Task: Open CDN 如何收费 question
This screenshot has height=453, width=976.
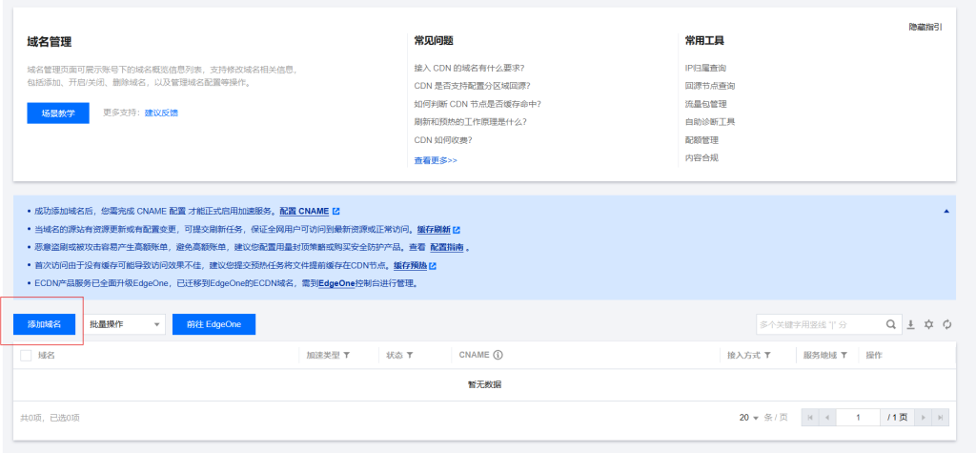Action: tap(442, 139)
